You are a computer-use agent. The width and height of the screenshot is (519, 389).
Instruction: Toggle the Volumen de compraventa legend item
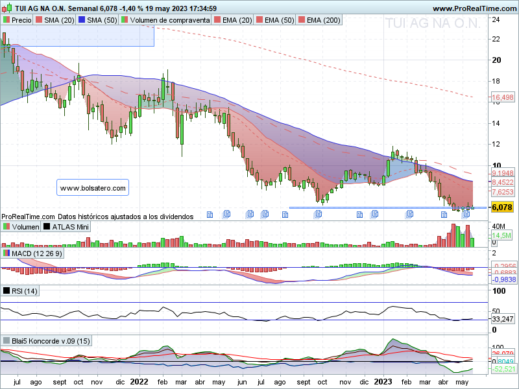pos(165,20)
